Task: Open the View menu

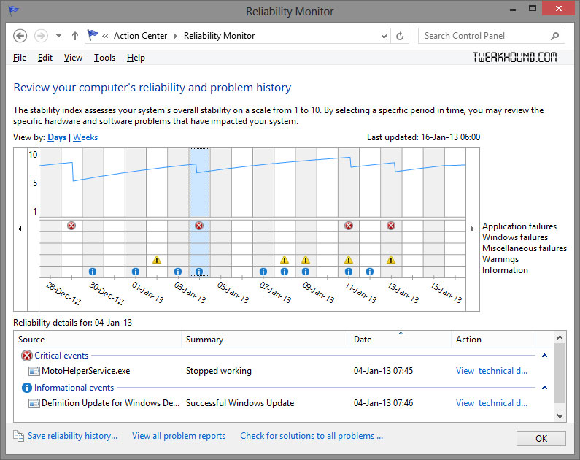Action: [x=73, y=58]
